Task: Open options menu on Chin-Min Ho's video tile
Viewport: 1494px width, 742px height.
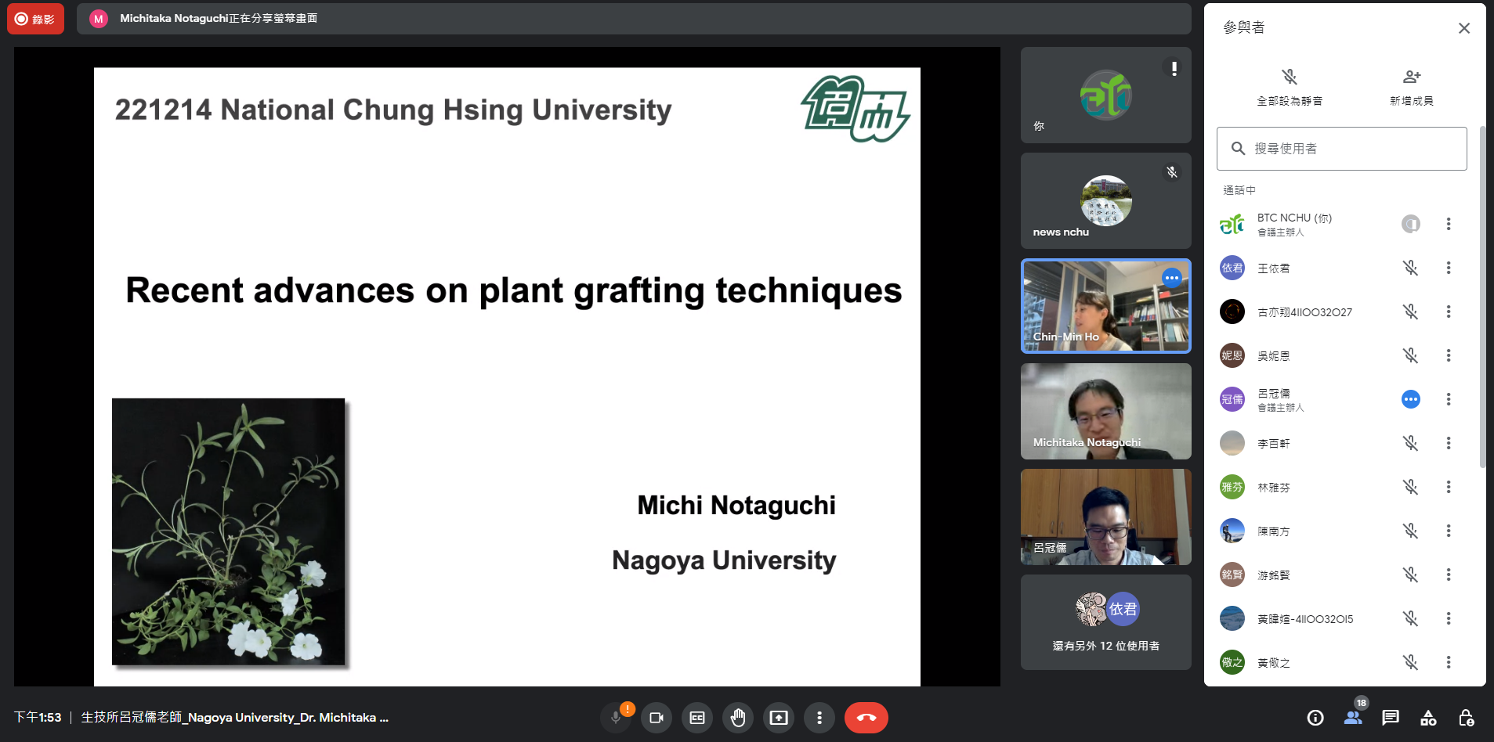Action: tap(1171, 278)
